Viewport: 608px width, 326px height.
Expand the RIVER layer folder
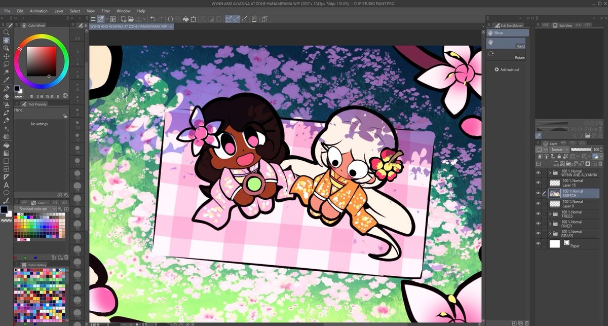tap(550, 224)
